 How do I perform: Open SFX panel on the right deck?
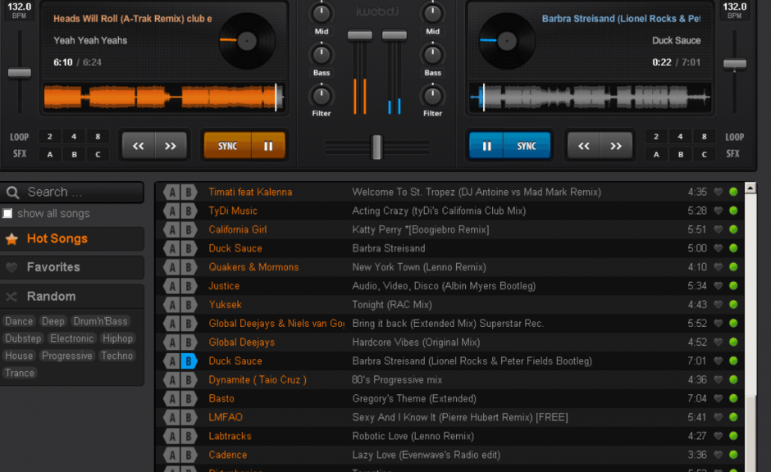733,153
